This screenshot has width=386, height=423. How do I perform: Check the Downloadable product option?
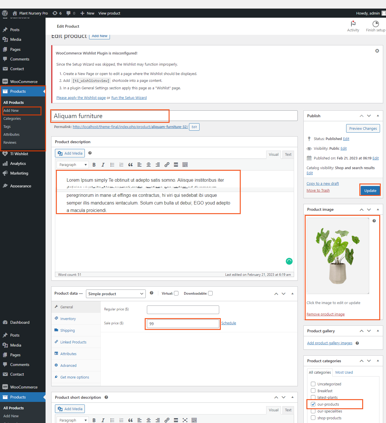(210, 294)
